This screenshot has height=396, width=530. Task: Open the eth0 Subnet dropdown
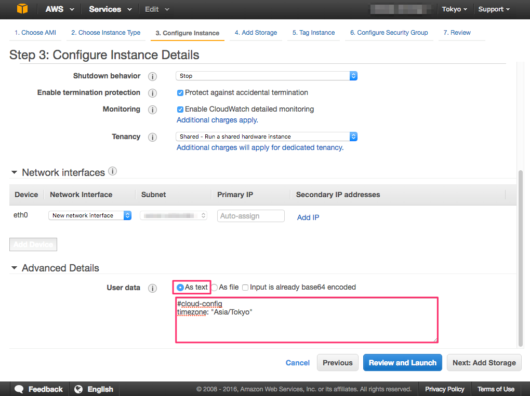pyautogui.click(x=174, y=215)
